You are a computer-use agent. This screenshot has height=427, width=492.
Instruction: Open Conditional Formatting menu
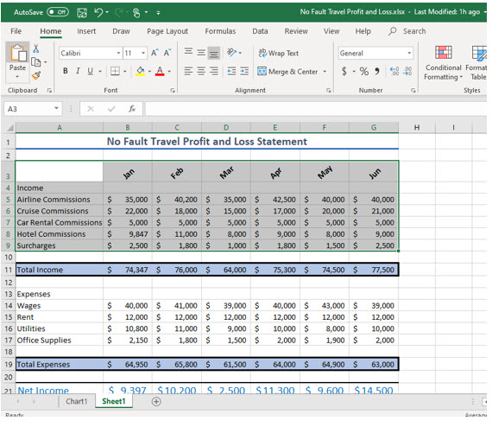click(x=443, y=63)
